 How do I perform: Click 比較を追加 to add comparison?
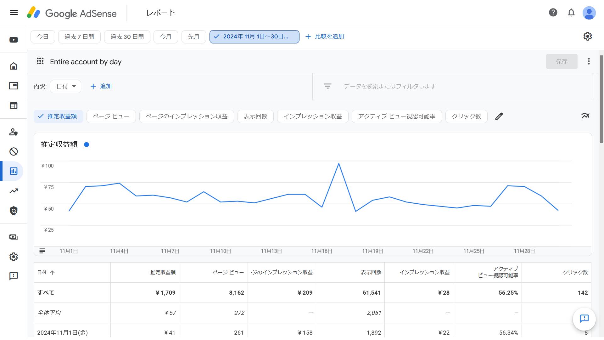pos(325,37)
